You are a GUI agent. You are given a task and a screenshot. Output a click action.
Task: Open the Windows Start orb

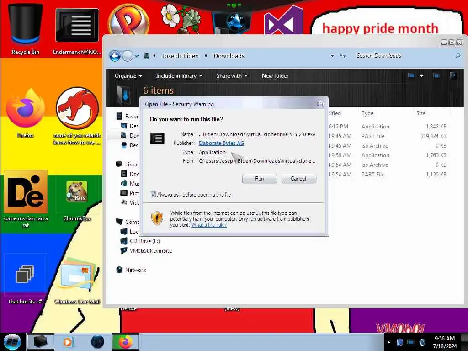[x=12, y=342]
